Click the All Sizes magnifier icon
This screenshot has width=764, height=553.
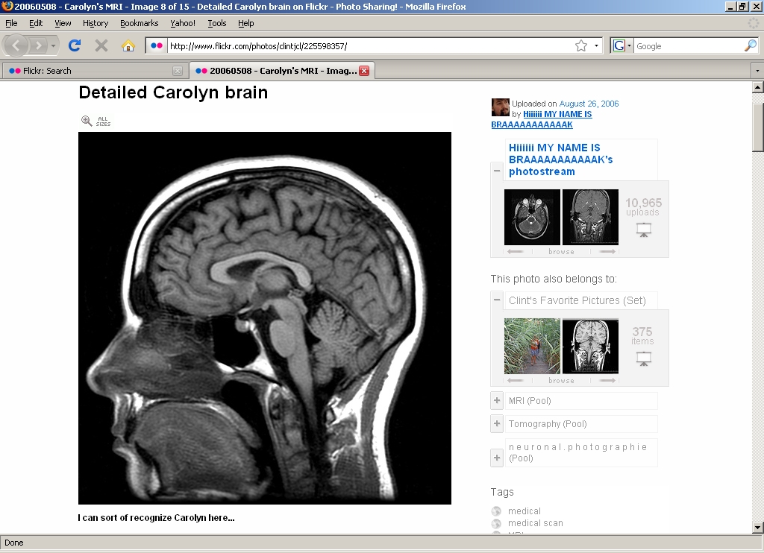(x=87, y=121)
